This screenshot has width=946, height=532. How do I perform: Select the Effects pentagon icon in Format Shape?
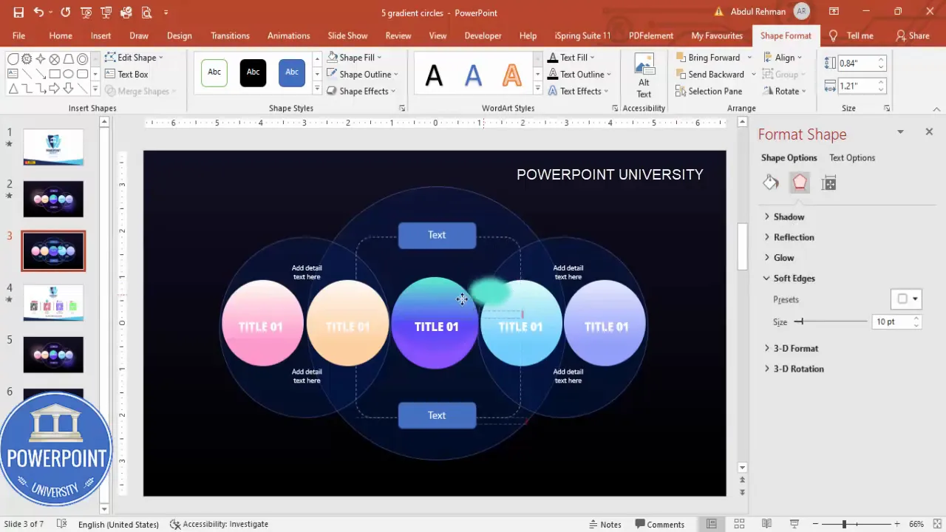click(x=800, y=183)
